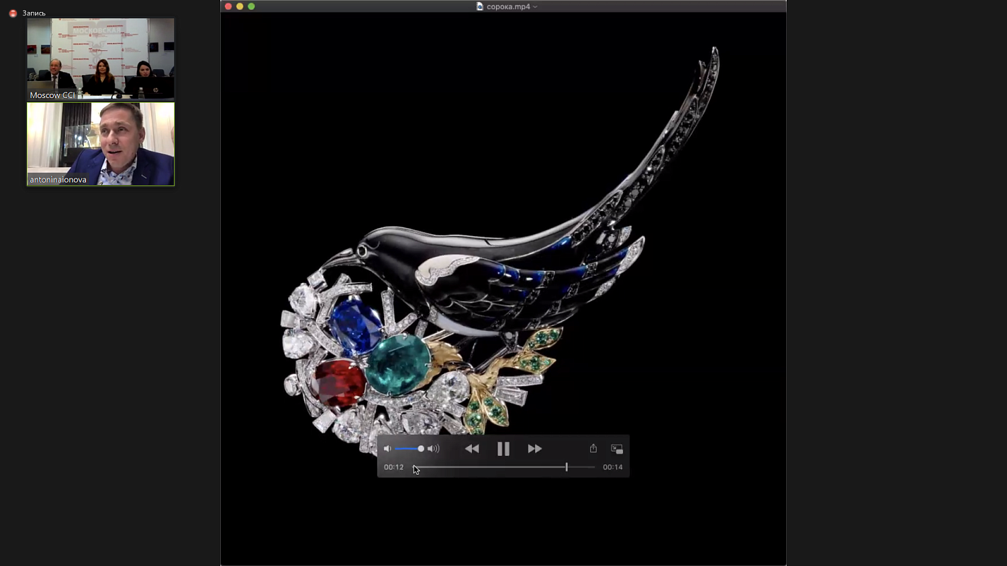Screen dimensions: 1007x566
Task: Click the green full-screen window button
Action: 251,6
